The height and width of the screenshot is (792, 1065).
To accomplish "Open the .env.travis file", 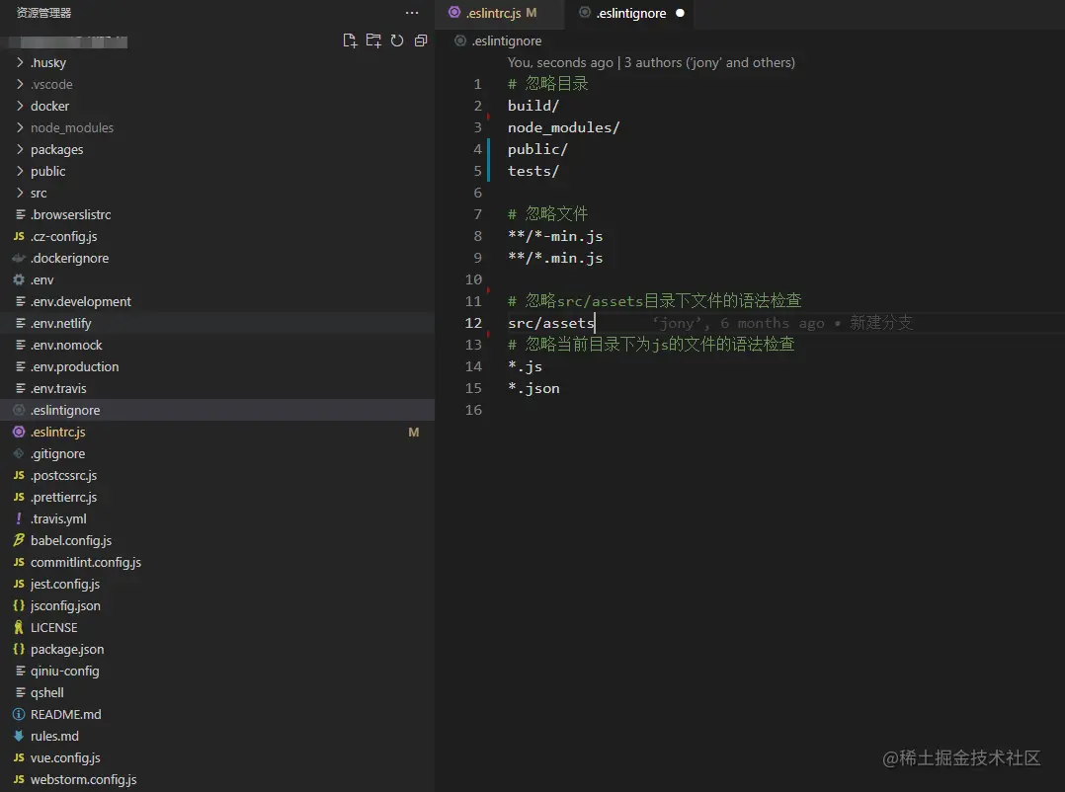I will (217, 388).
